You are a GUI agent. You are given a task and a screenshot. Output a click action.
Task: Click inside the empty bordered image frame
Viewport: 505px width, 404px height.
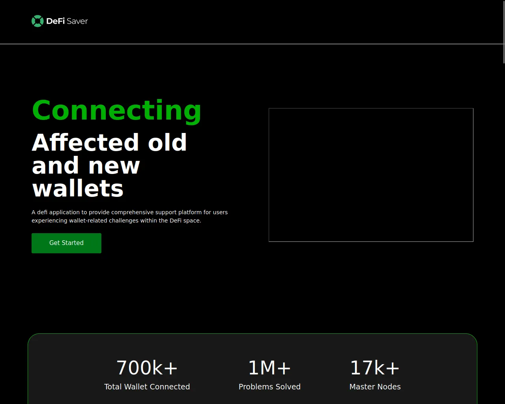pos(371,175)
